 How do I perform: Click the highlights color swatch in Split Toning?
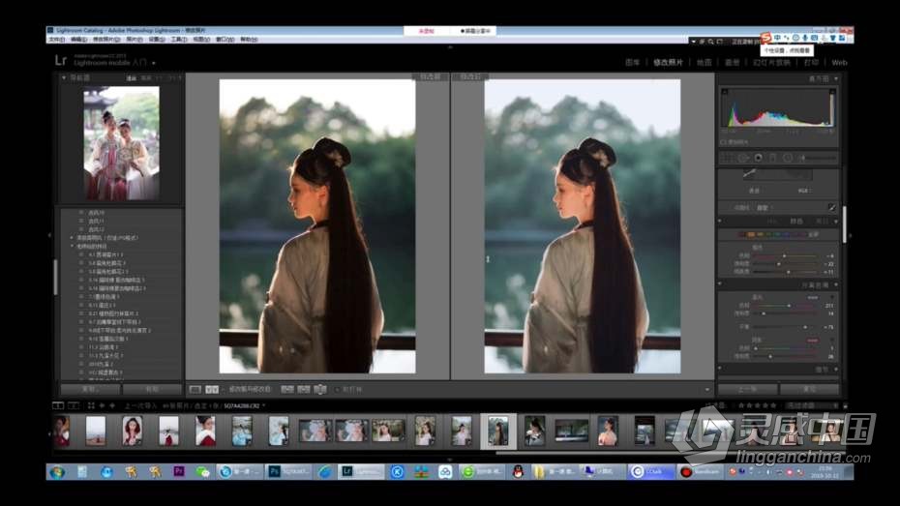[812, 298]
